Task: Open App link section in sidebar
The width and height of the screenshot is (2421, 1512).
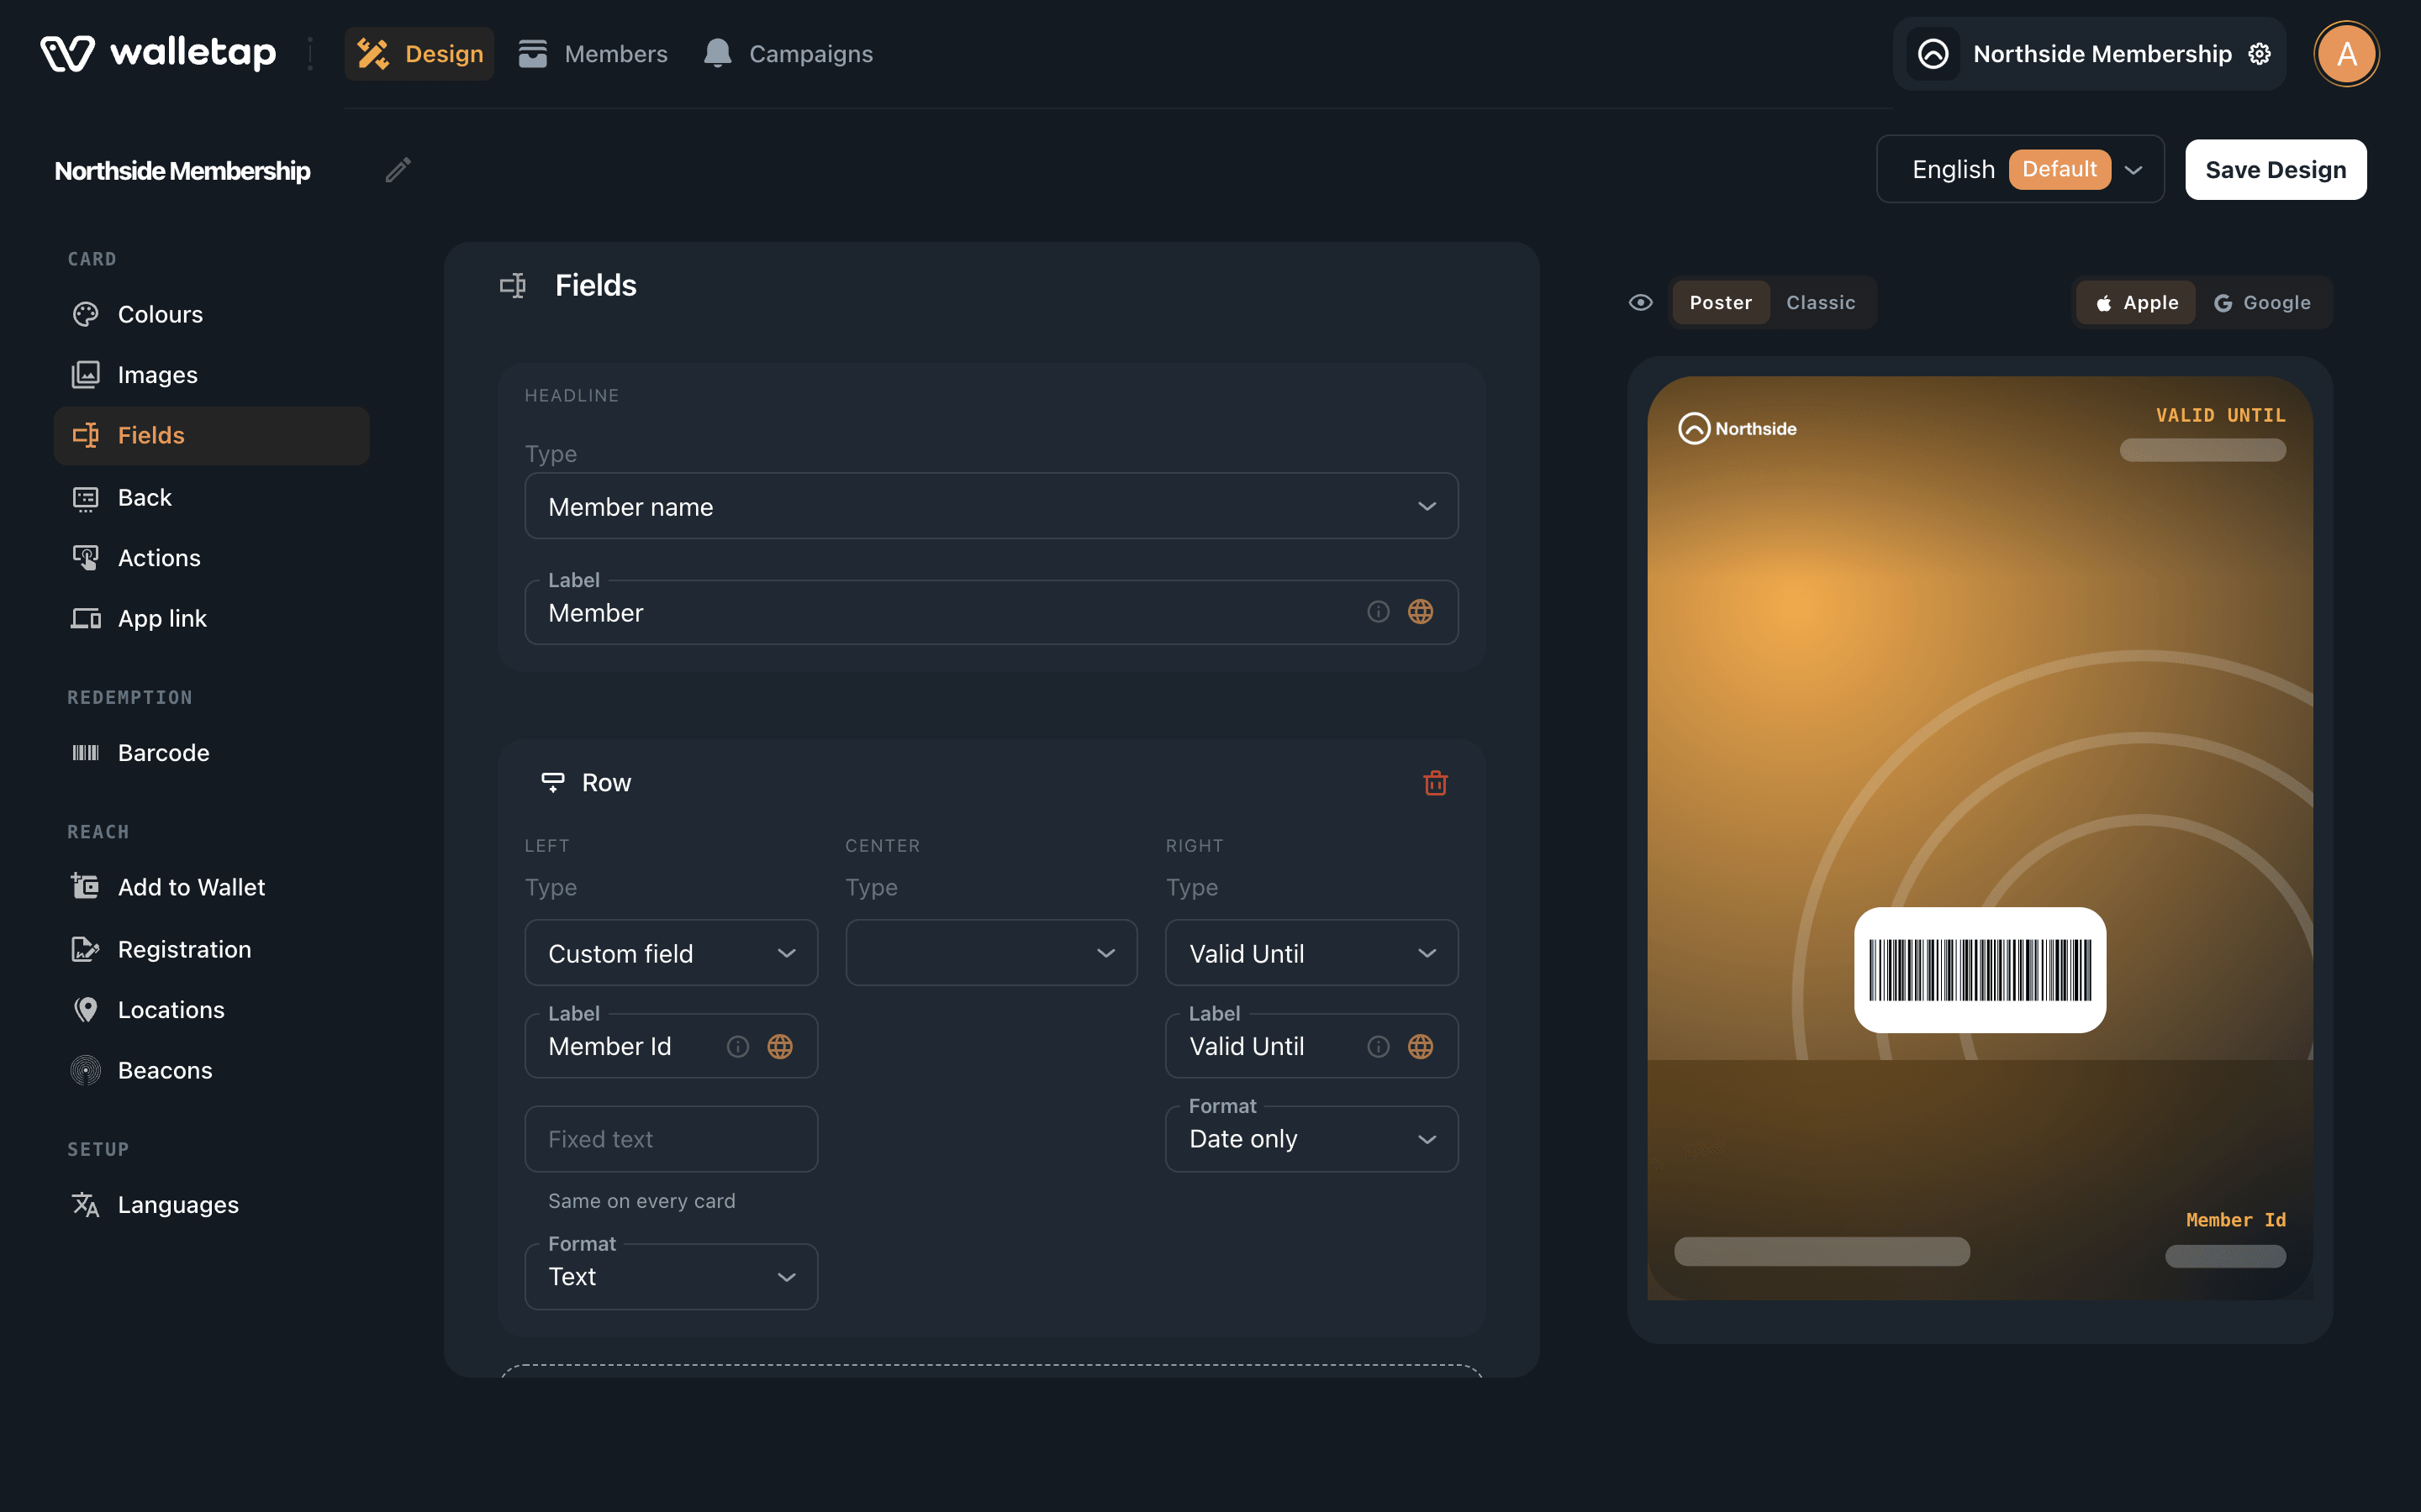Action: (x=211, y=619)
